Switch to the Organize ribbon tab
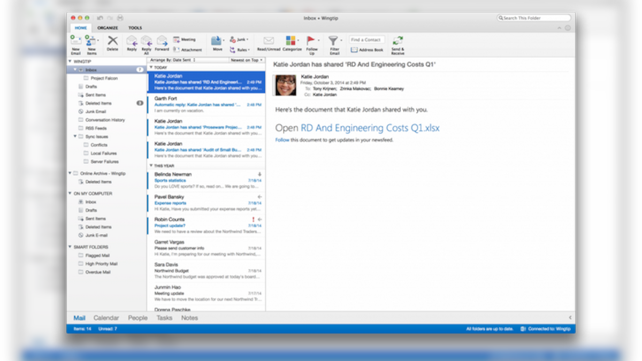 107,27
